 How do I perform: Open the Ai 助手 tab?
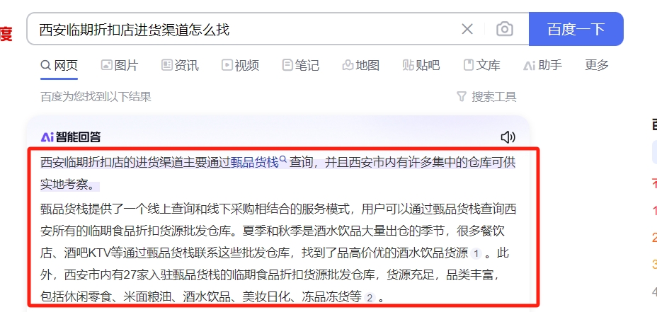pyautogui.click(x=542, y=65)
